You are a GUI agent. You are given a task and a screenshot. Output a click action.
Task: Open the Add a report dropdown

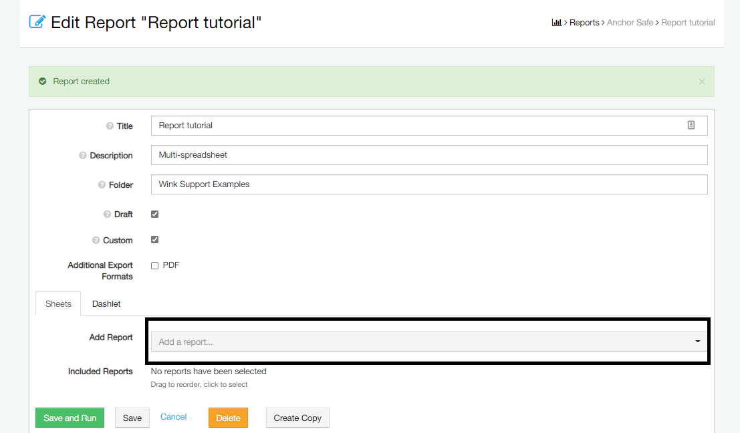(x=429, y=341)
